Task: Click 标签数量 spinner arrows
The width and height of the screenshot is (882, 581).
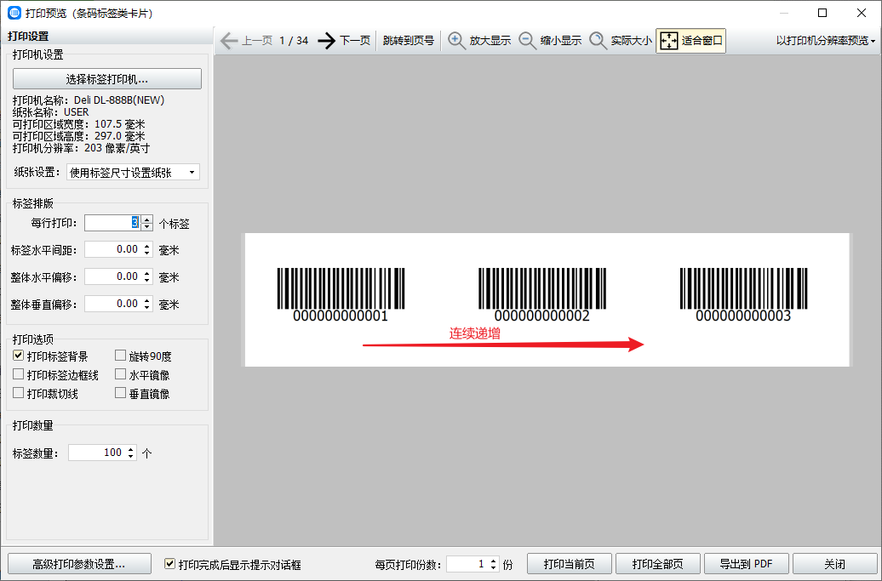Action: tap(130, 453)
